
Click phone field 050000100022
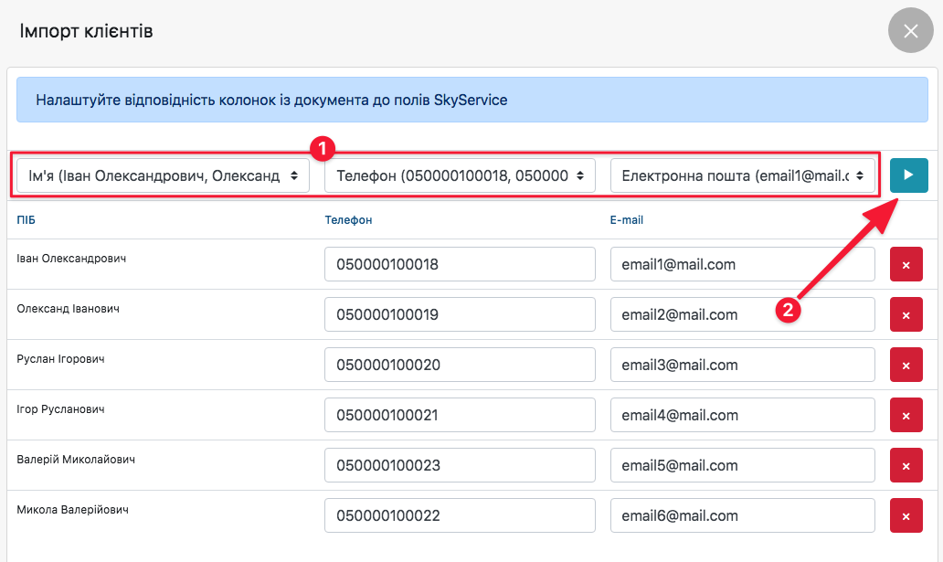tap(460, 516)
